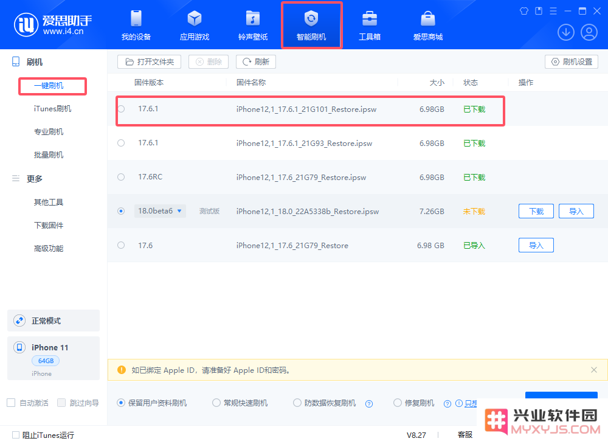Select radio for 18.0beta6 firmware
This screenshot has height=444, width=608.
(121, 211)
